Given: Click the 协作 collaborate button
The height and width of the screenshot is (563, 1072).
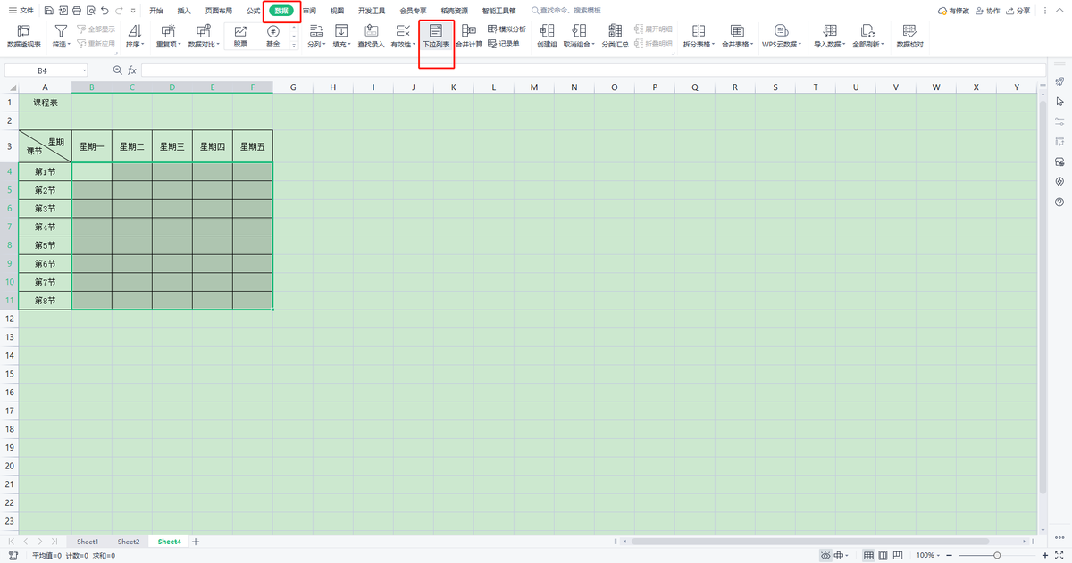Looking at the screenshot, I should click(988, 11).
